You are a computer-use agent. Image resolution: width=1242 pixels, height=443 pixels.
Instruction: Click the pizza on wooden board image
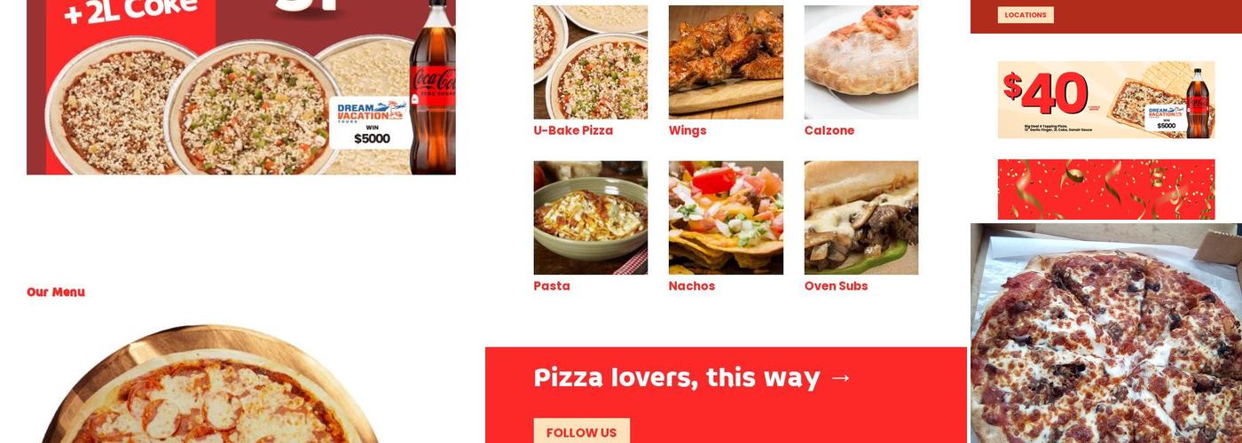(211, 384)
